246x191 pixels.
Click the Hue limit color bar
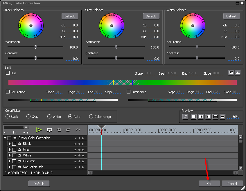(123, 82)
